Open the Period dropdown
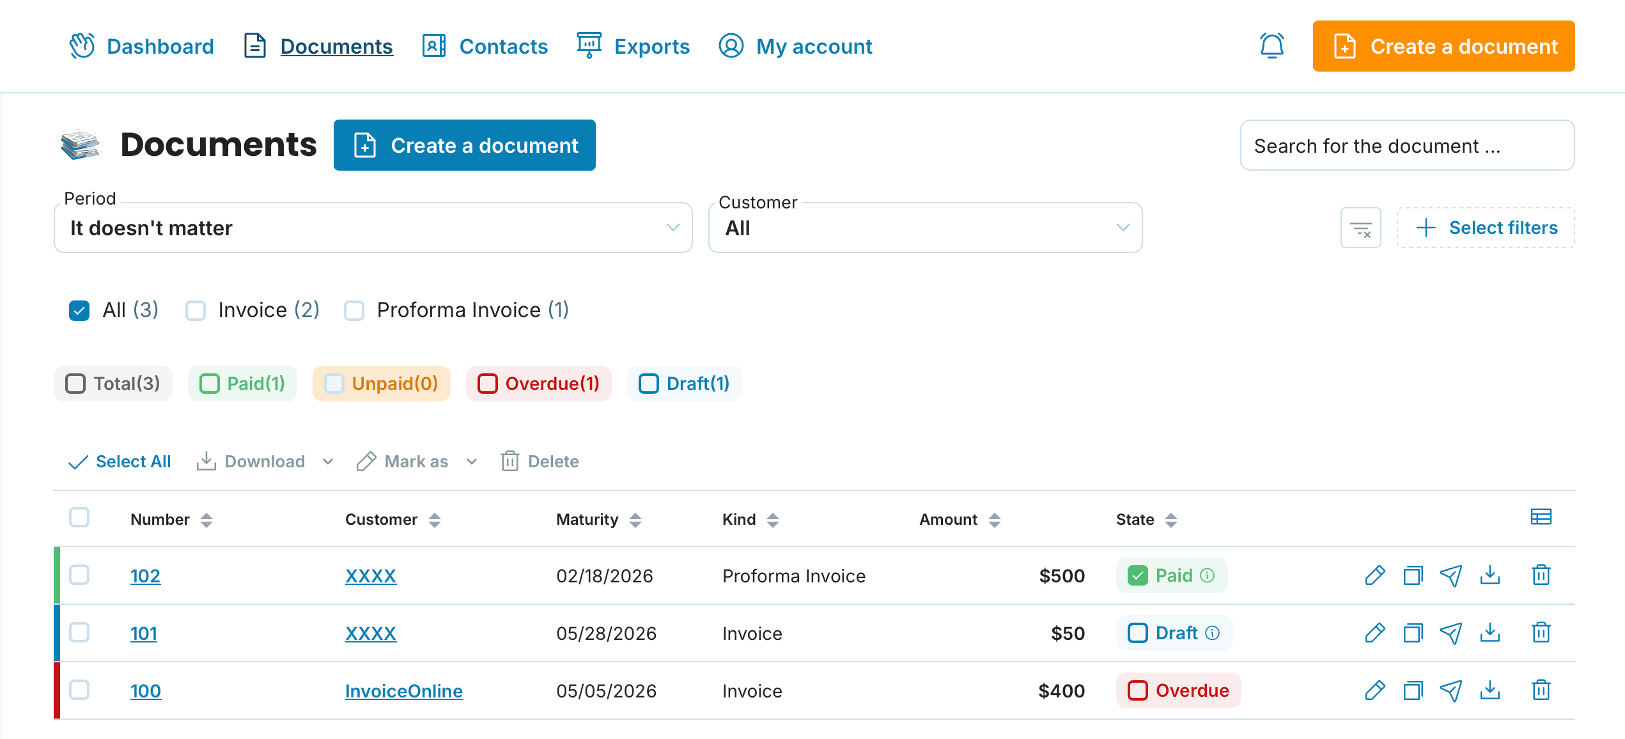This screenshot has height=739, width=1625. (x=373, y=228)
